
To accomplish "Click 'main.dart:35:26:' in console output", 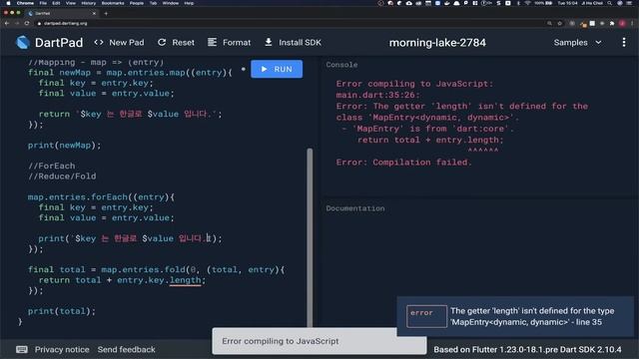I will (377, 95).
